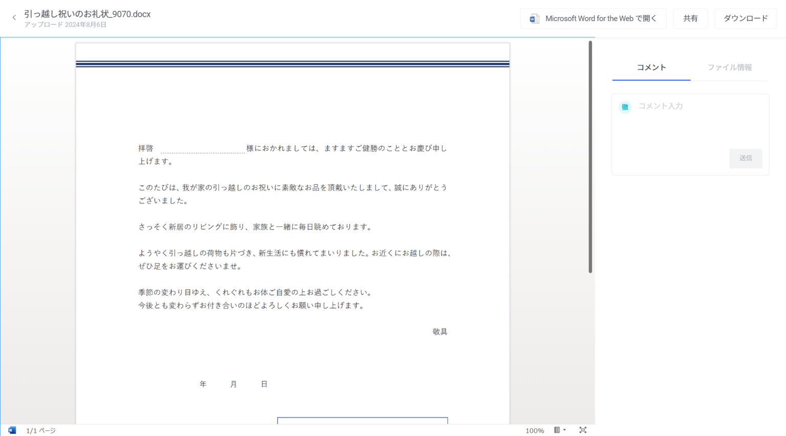Click the blue-bordered text box at page bottom

click(x=362, y=421)
